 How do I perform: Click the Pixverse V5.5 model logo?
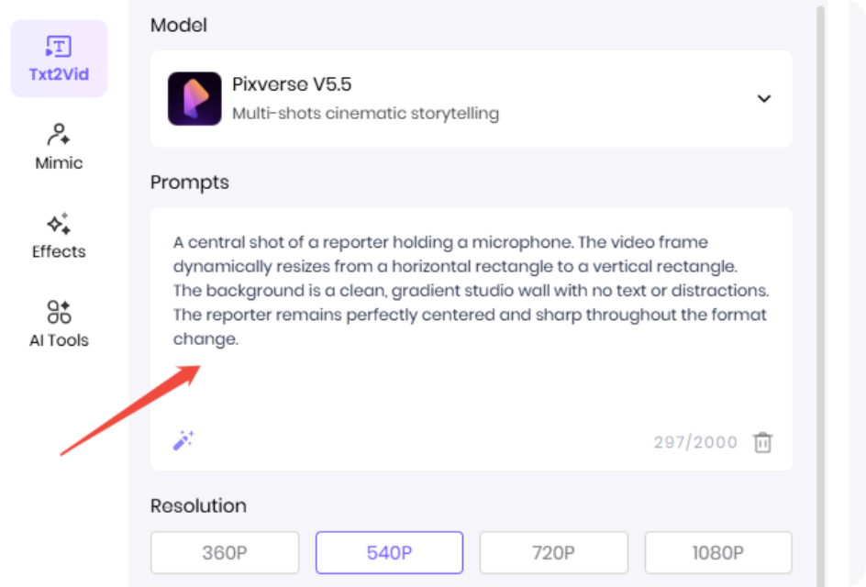click(x=194, y=99)
